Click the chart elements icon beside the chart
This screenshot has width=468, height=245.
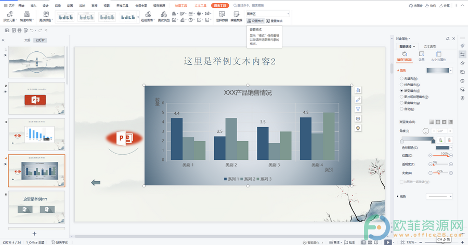pos(358,90)
